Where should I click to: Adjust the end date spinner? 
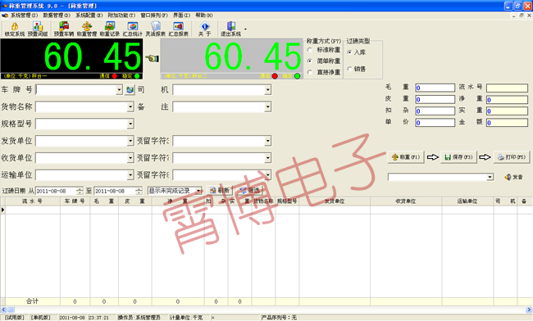(139, 191)
